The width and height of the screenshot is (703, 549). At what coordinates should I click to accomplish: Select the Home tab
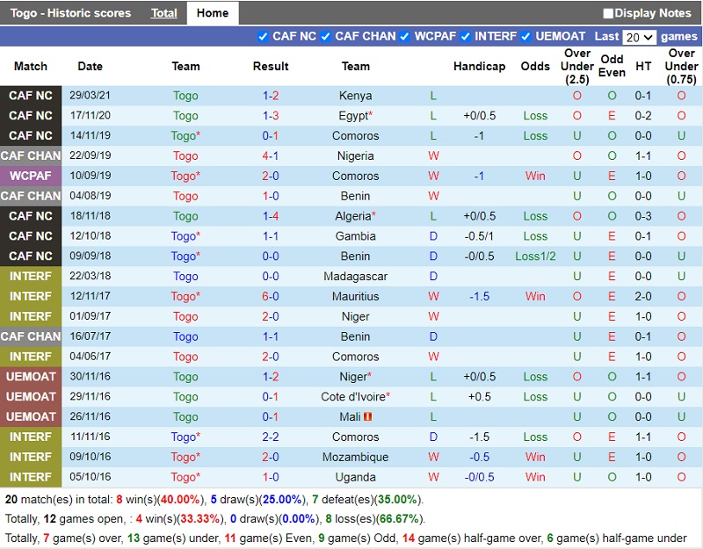click(213, 13)
